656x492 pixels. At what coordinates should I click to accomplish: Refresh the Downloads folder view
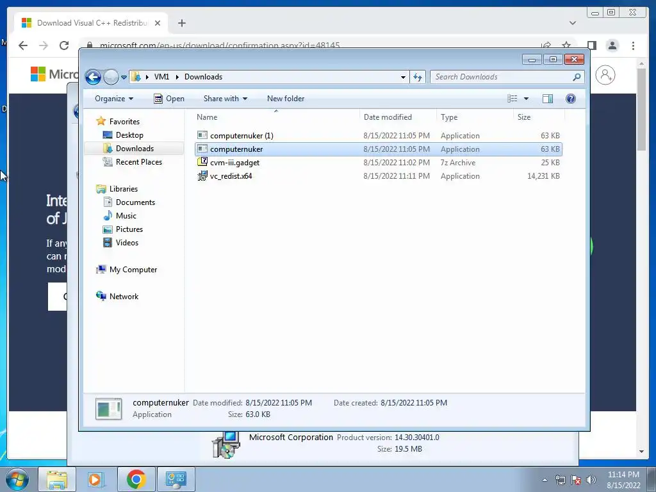click(418, 77)
